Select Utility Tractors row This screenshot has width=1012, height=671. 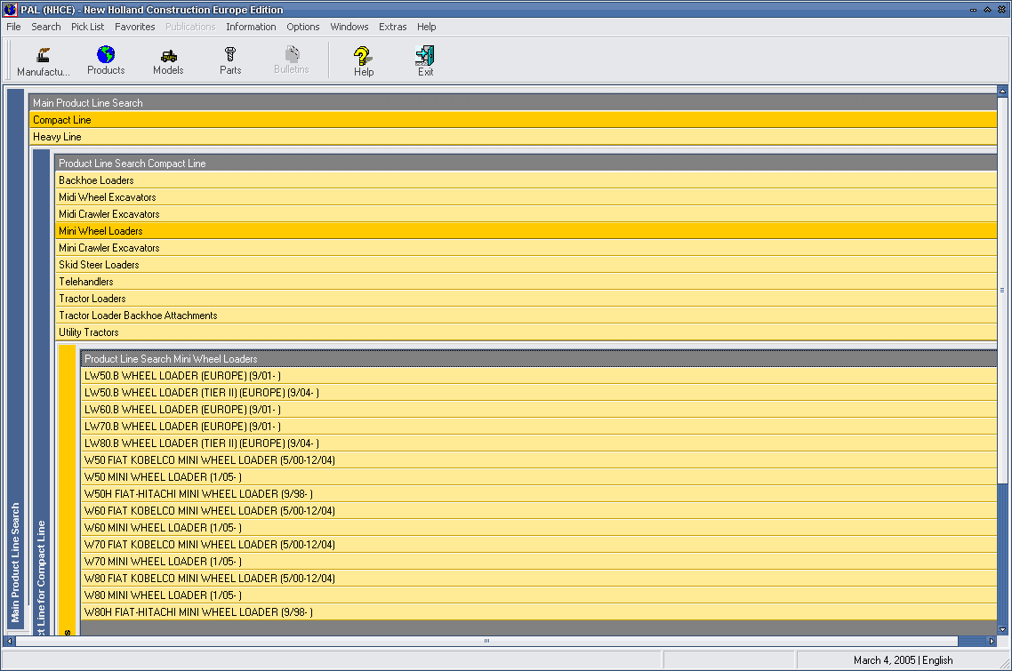pyautogui.click(x=526, y=332)
